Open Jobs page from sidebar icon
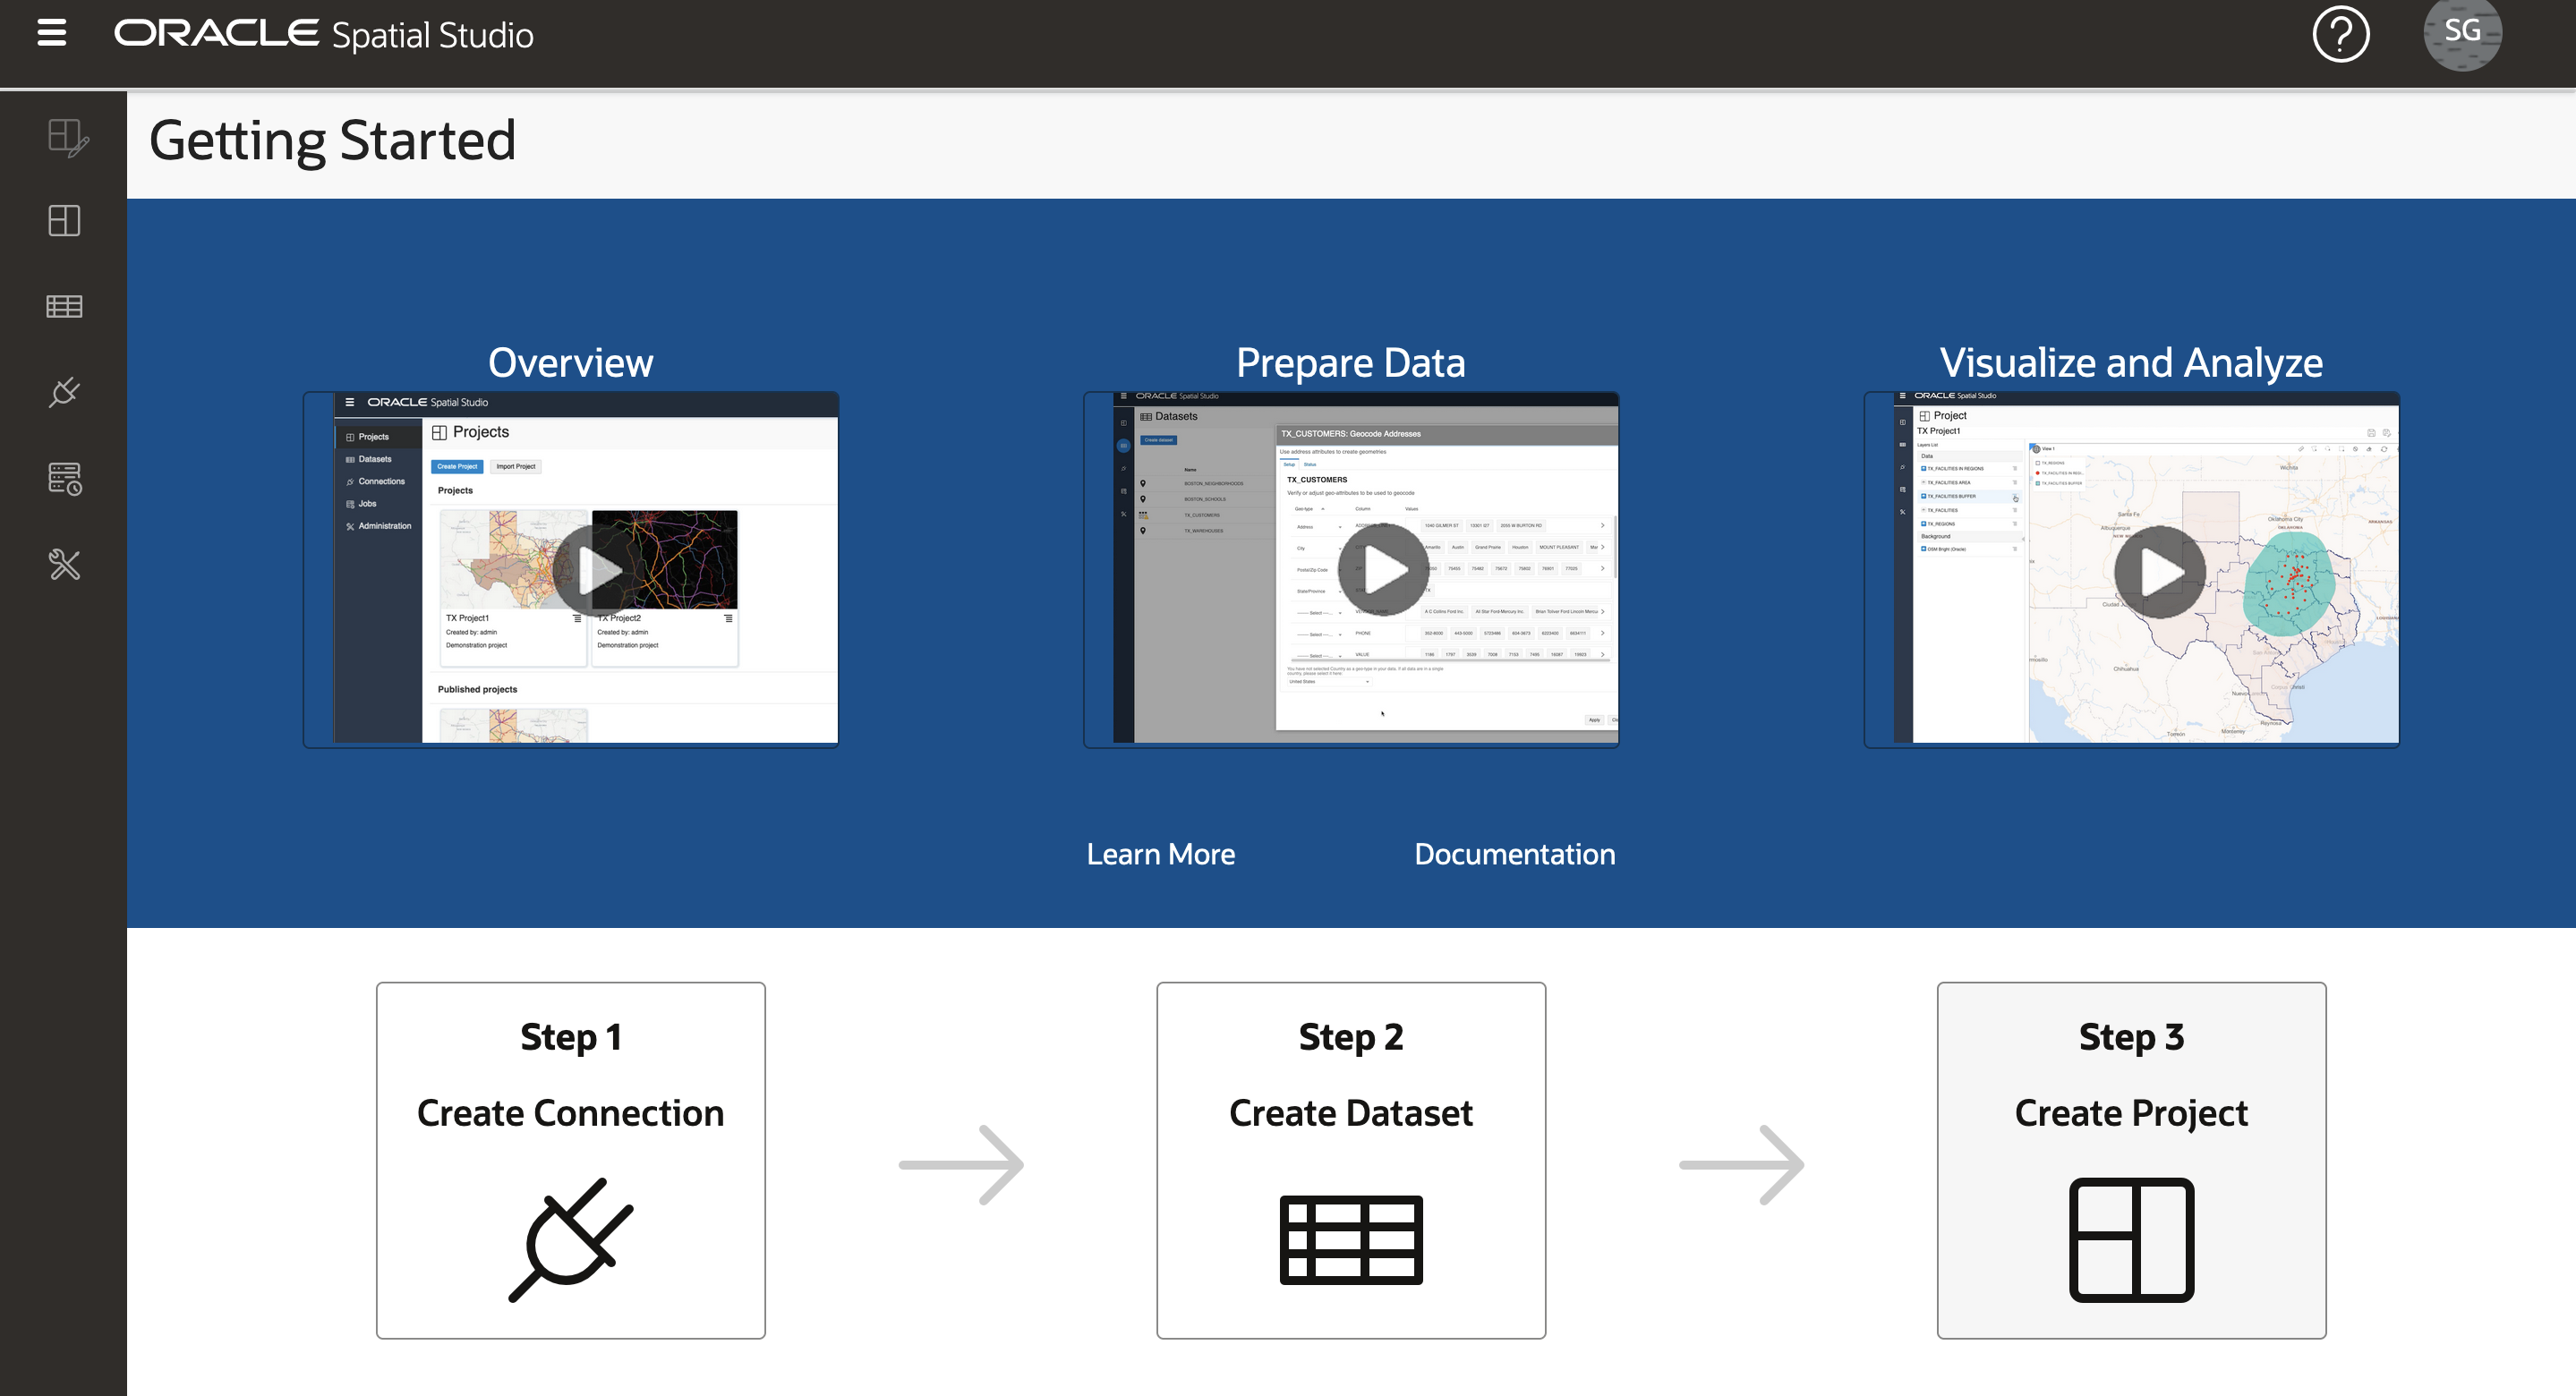 [x=65, y=478]
